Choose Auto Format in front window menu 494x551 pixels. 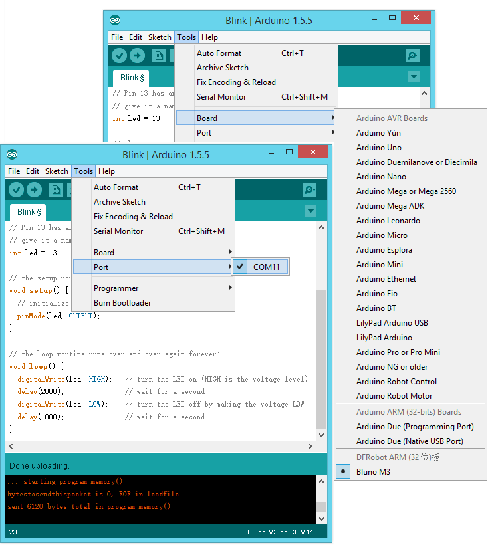[x=154, y=187]
